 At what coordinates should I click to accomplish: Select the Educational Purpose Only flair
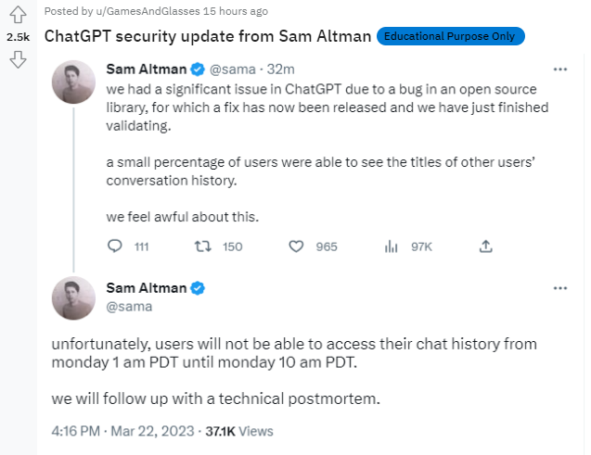451,36
